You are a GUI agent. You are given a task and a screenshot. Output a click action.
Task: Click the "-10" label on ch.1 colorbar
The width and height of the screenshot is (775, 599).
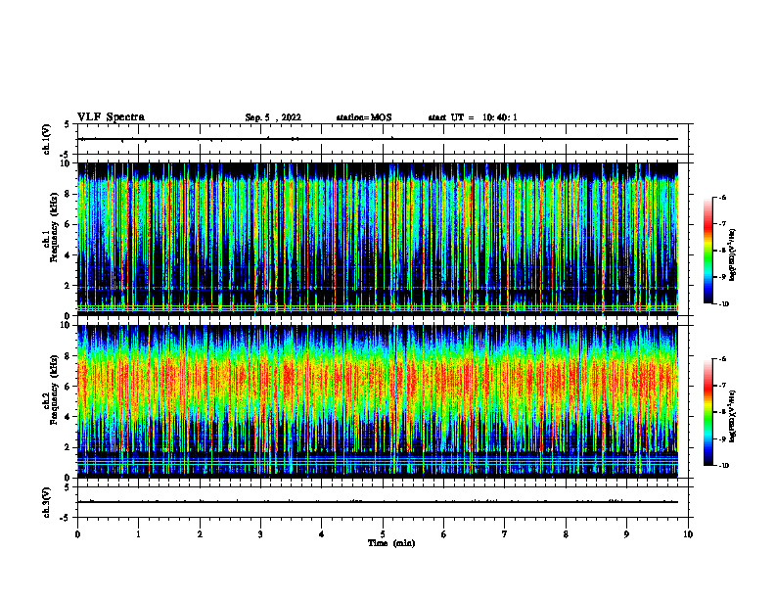click(x=723, y=304)
